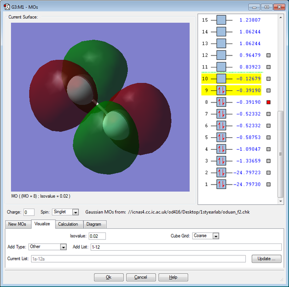The height and width of the screenshot is (287, 289).
Task: Expand the Add Type dropdown
Action: (63, 247)
